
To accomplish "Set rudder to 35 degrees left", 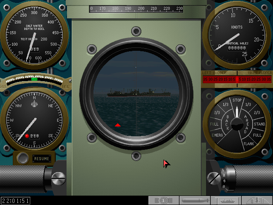I will pos(205,79).
